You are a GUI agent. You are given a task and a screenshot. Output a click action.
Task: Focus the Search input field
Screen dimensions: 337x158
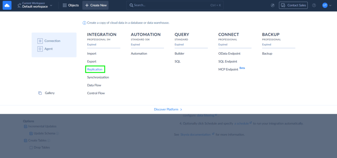click(x=175, y=5)
